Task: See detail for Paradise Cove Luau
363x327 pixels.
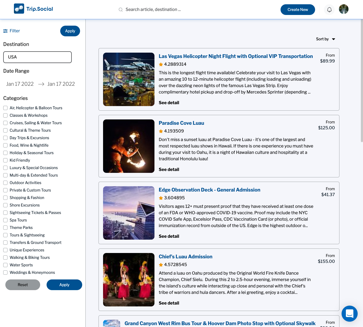Action: [x=169, y=170]
